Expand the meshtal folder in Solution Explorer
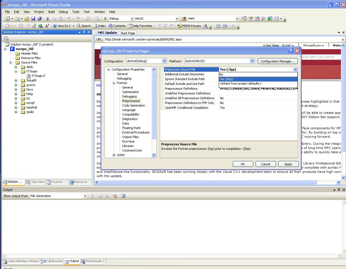 tap(16, 107)
